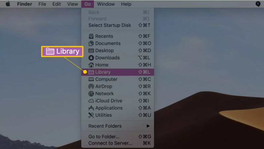The width and height of the screenshot is (264, 149).
Task: Click the Apple logo menu icon
Action: click(8, 4)
